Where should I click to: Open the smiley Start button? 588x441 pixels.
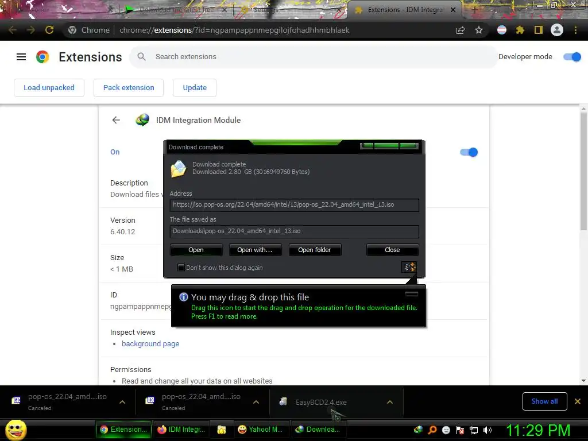pyautogui.click(x=16, y=430)
